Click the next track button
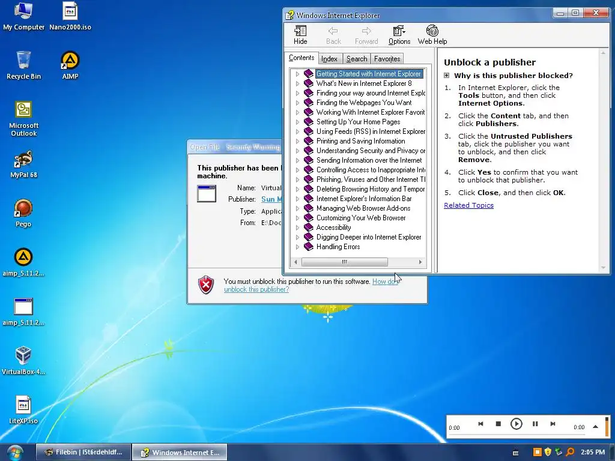 pyautogui.click(x=553, y=424)
